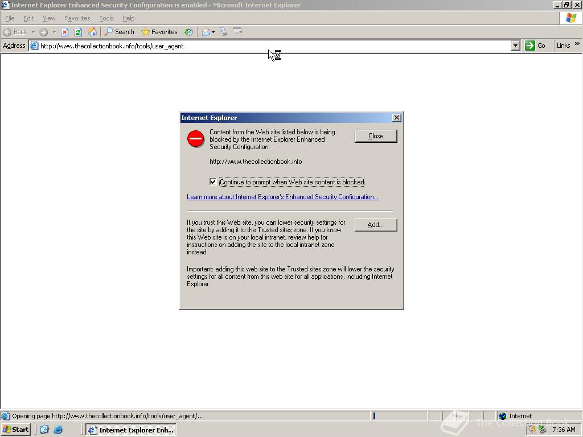This screenshot has width=583, height=437.
Task: Click the Edit toolbar icon next to Print
Action: (x=237, y=32)
